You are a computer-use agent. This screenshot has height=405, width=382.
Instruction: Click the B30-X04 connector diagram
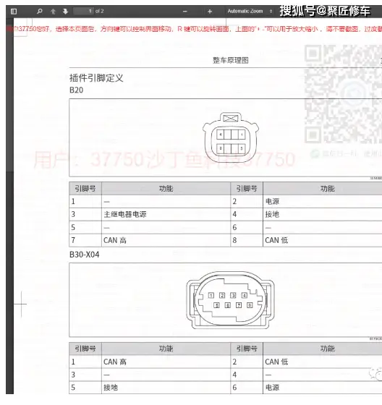pos(230,300)
